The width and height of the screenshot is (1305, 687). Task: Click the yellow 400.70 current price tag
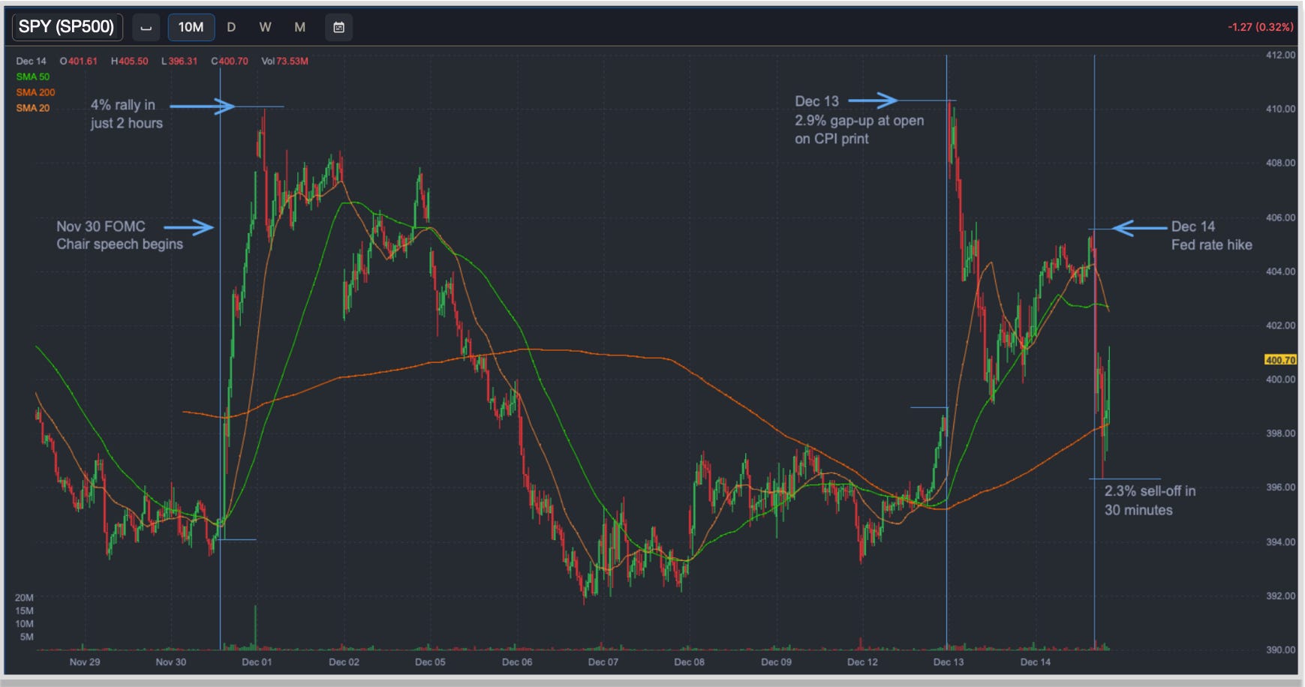[x=1280, y=360]
